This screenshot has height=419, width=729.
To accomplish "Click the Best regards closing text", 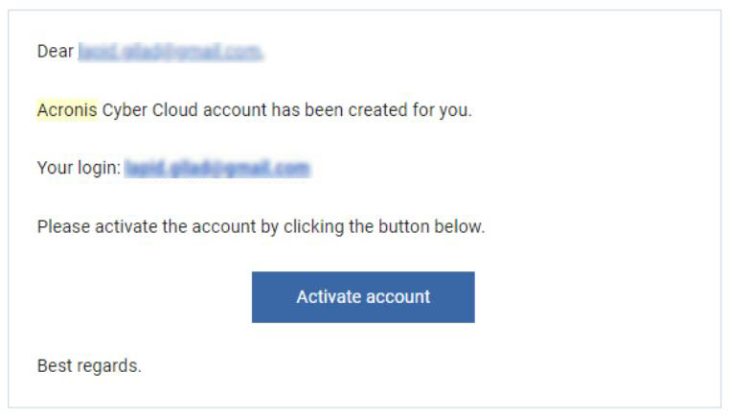I will tap(89, 366).
